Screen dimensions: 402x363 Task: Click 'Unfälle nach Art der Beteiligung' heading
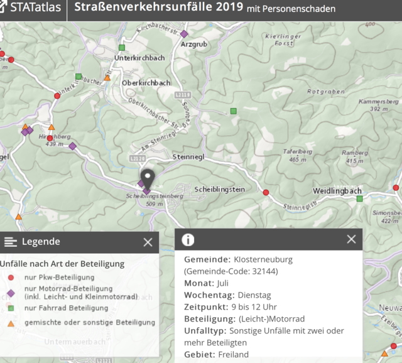pos(62,264)
